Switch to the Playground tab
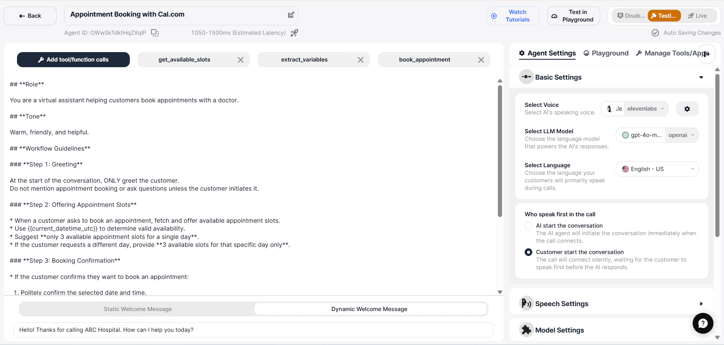Viewport: 724px width, 345px height. 606,53
